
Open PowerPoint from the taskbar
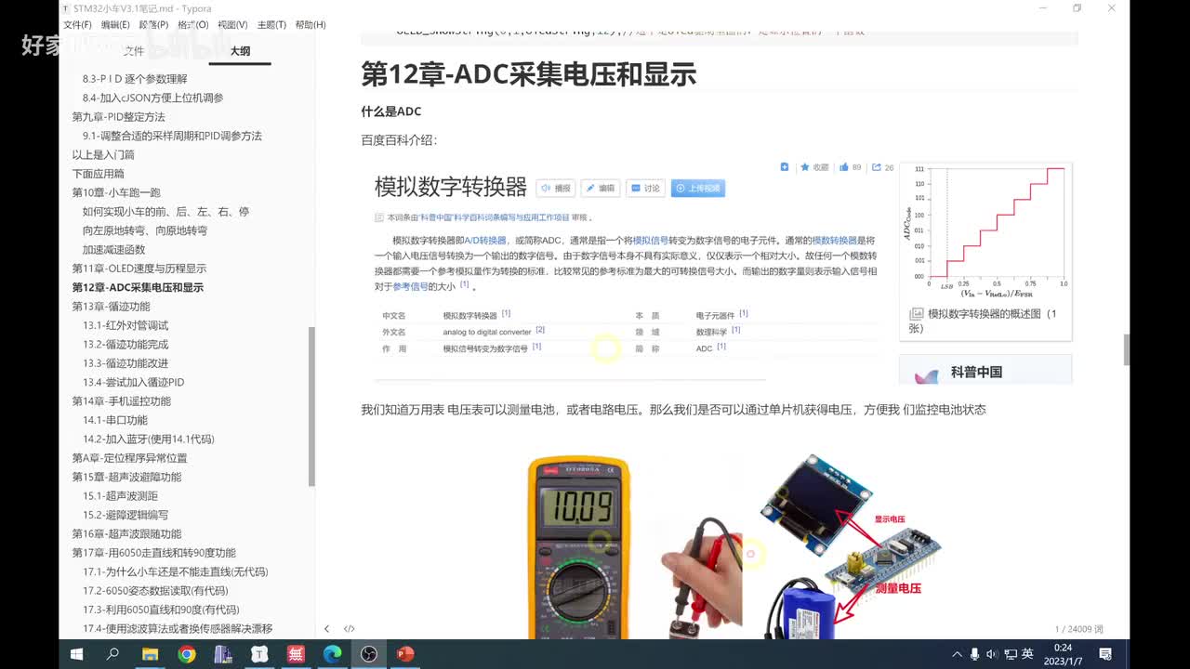(x=405, y=654)
